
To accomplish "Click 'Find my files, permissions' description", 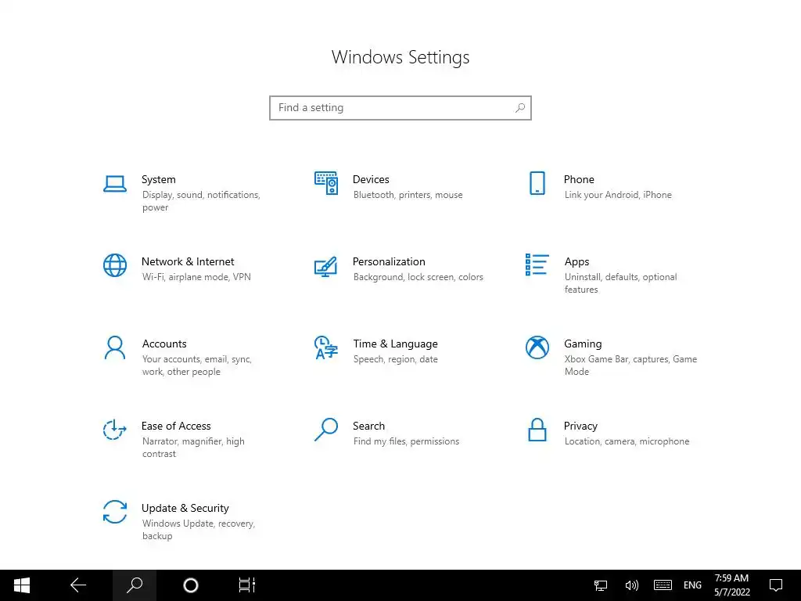I will click(x=406, y=441).
